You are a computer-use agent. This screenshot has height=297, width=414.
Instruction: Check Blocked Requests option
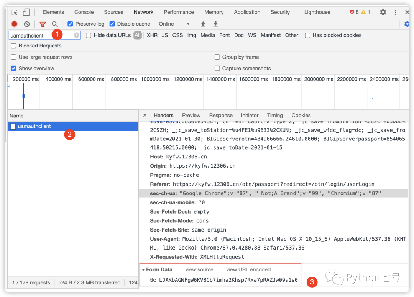(13, 46)
